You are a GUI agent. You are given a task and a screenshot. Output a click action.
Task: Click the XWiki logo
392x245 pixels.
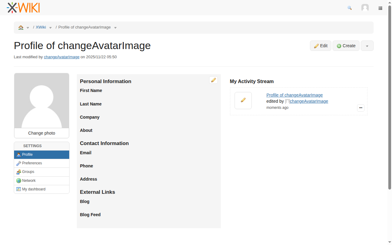23,8
